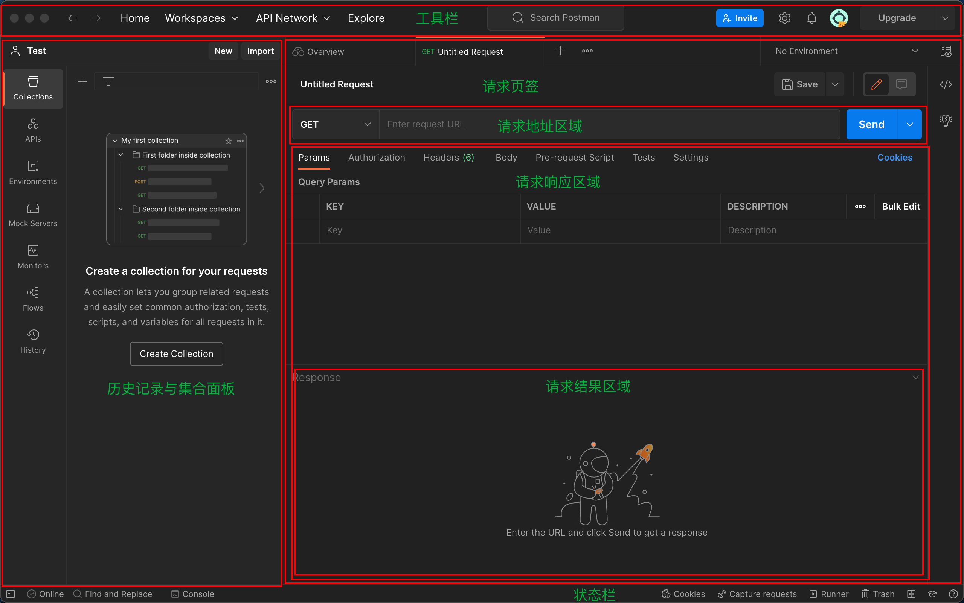Image resolution: width=964 pixels, height=603 pixels.
Task: Focus the Enter request URL field
Action: click(610, 124)
